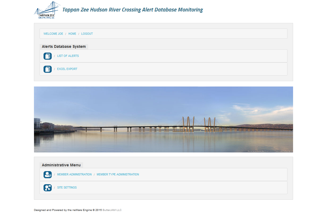Click the Tappan Zee Constructors bridge logo

click(47, 10)
